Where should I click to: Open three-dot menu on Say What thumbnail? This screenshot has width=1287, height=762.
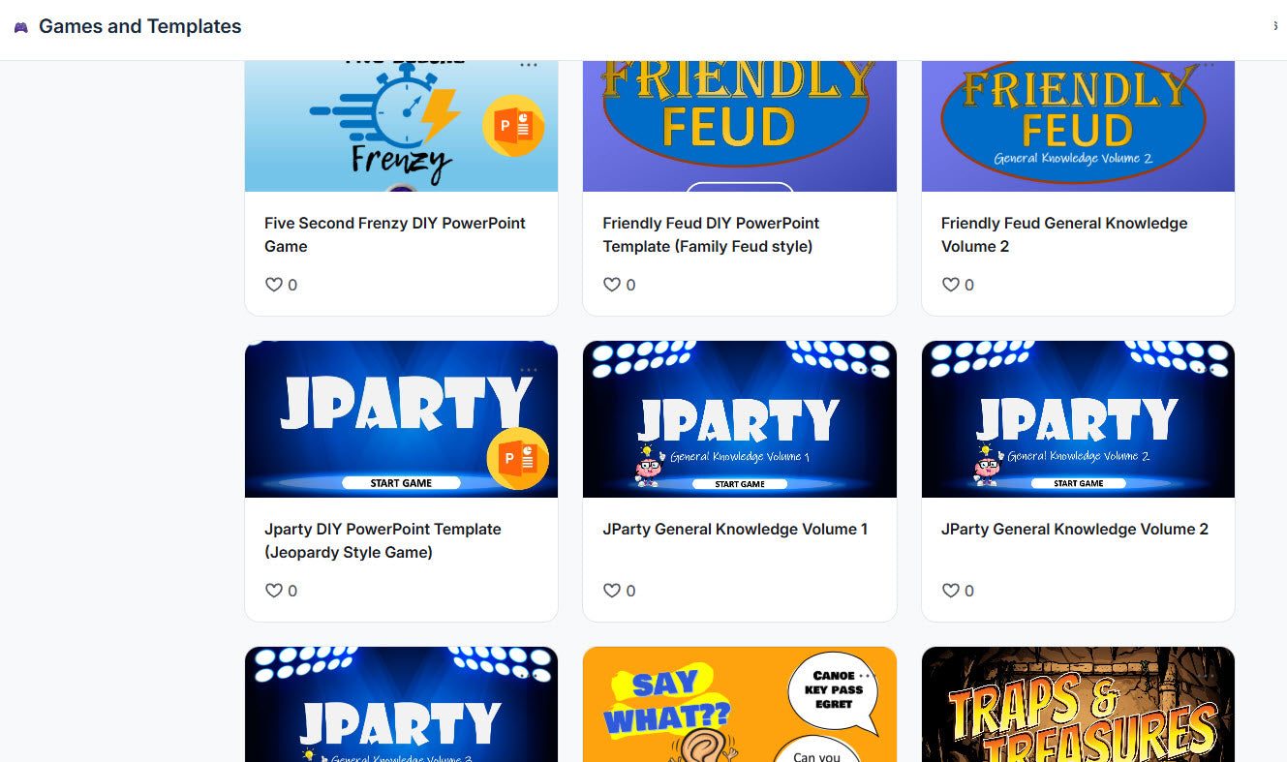865,676
